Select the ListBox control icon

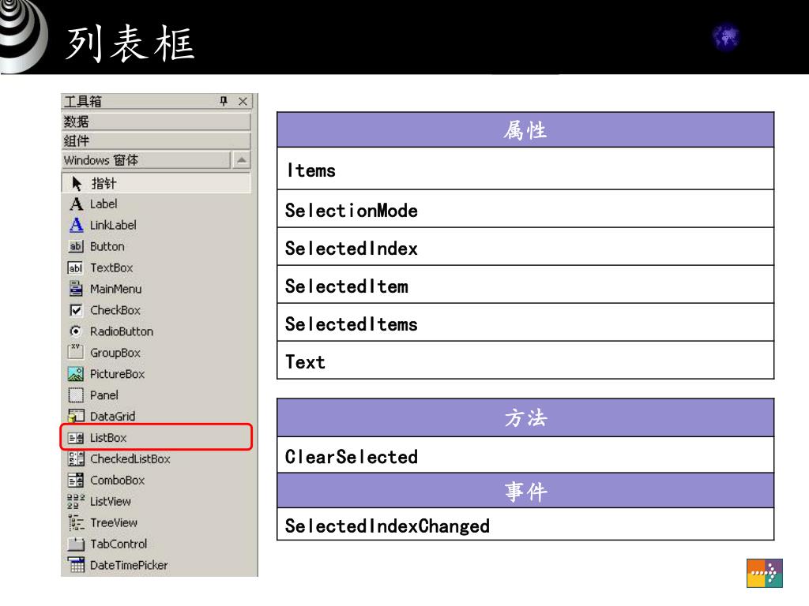75,438
